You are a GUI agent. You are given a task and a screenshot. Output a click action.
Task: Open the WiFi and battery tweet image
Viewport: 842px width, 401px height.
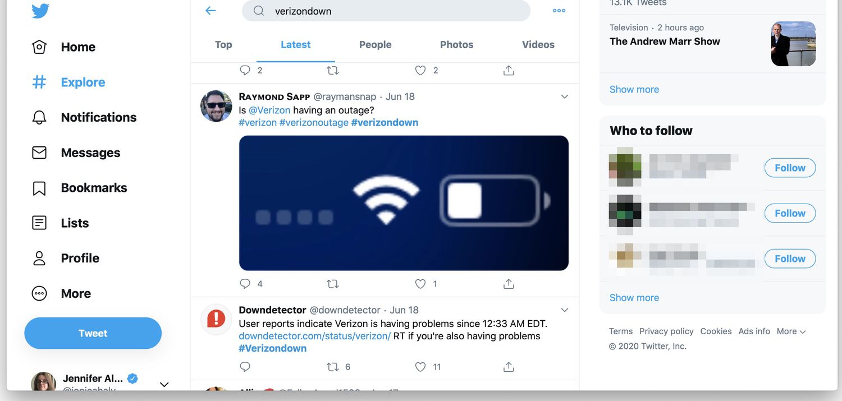click(404, 203)
